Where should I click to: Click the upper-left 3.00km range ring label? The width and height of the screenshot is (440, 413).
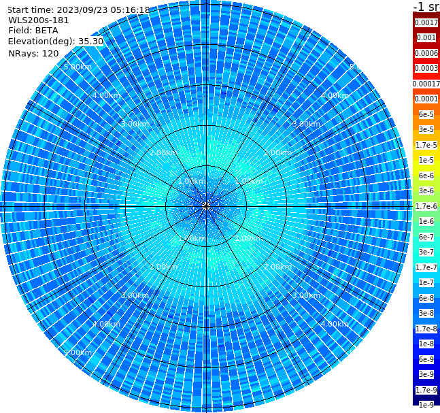(135, 124)
